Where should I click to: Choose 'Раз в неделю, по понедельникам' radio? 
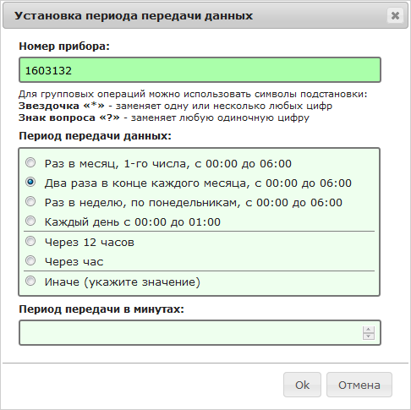[30, 201]
